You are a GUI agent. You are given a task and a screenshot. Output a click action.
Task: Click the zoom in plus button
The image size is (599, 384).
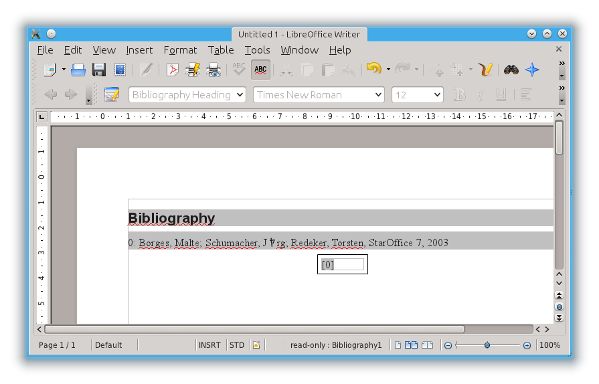click(x=527, y=345)
